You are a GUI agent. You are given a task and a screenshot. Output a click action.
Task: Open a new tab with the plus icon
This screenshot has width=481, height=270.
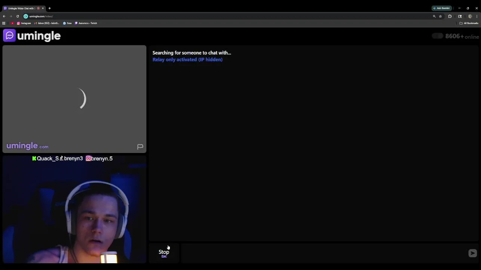(49, 8)
